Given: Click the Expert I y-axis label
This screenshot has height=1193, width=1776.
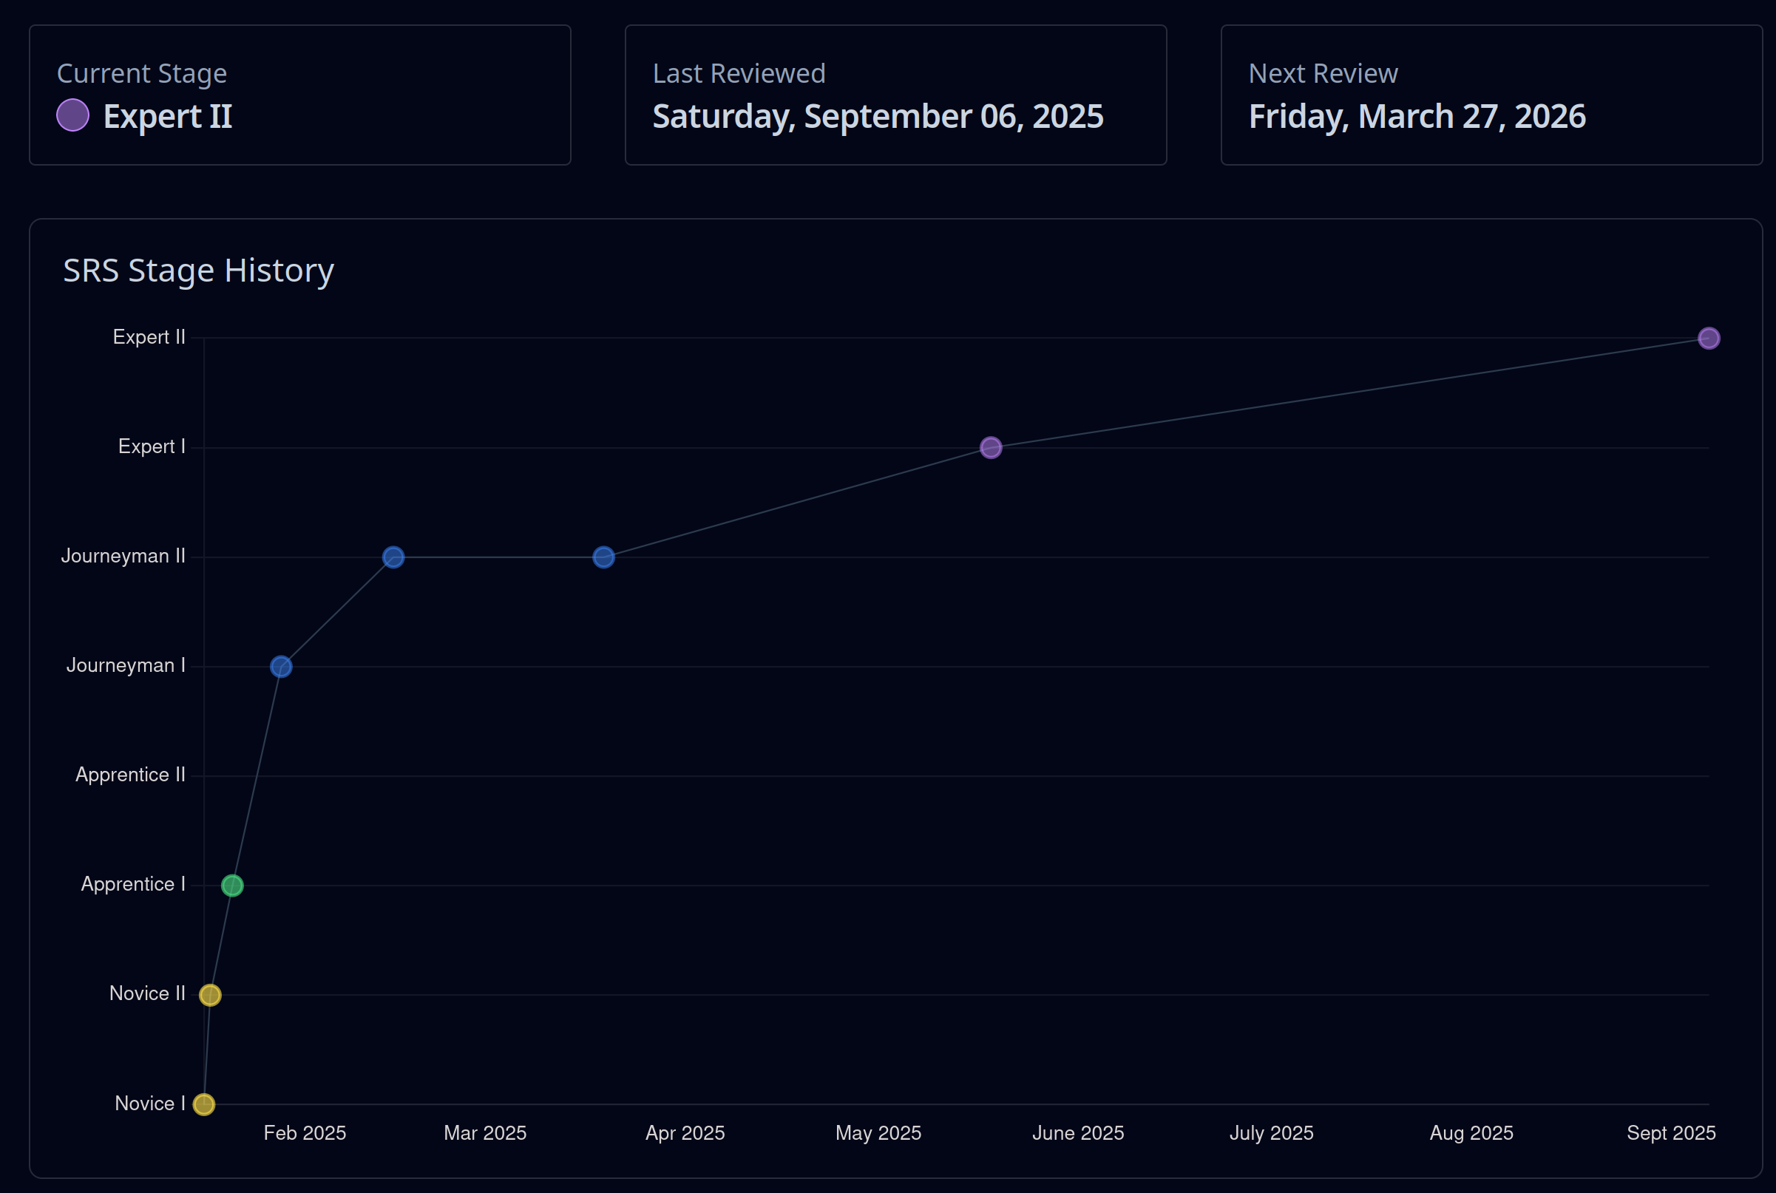Looking at the screenshot, I should coord(152,446).
